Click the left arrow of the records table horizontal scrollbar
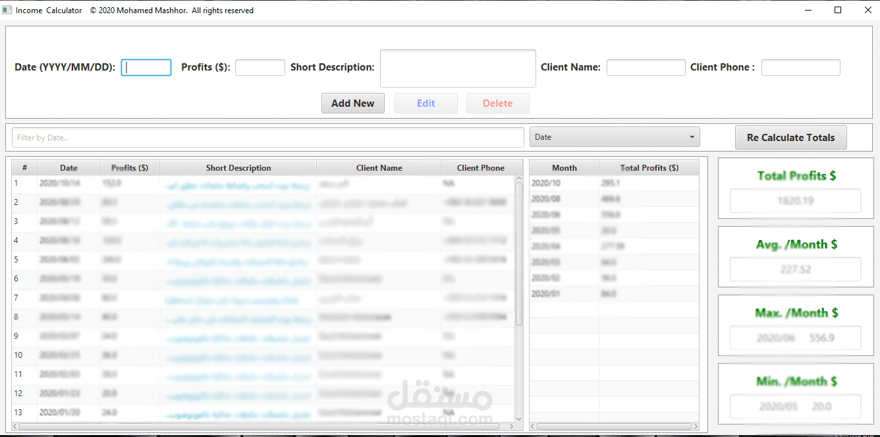This screenshot has width=880, height=437. click(x=16, y=426)
